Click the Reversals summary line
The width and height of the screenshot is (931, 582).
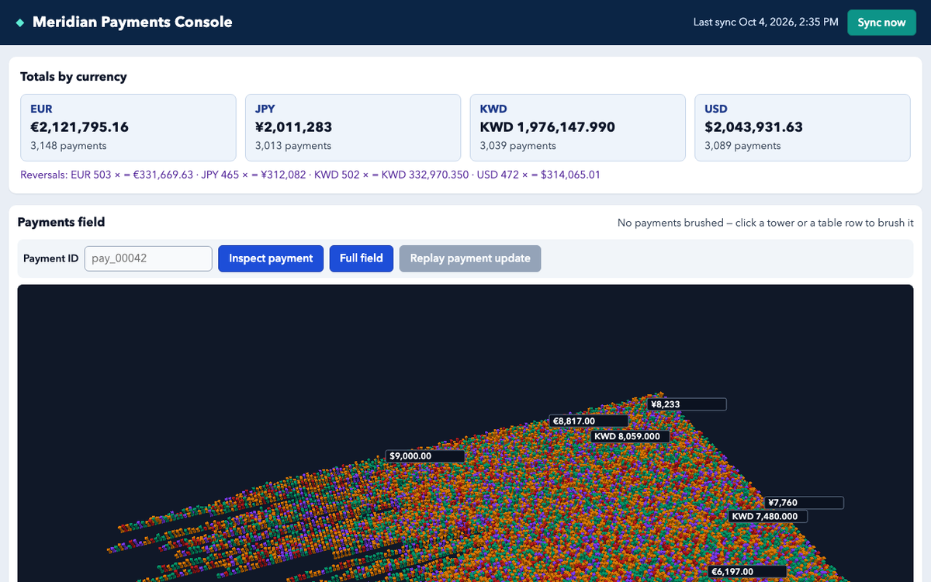[310, 175]
